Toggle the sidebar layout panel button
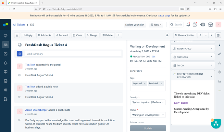 pos(218,35)
